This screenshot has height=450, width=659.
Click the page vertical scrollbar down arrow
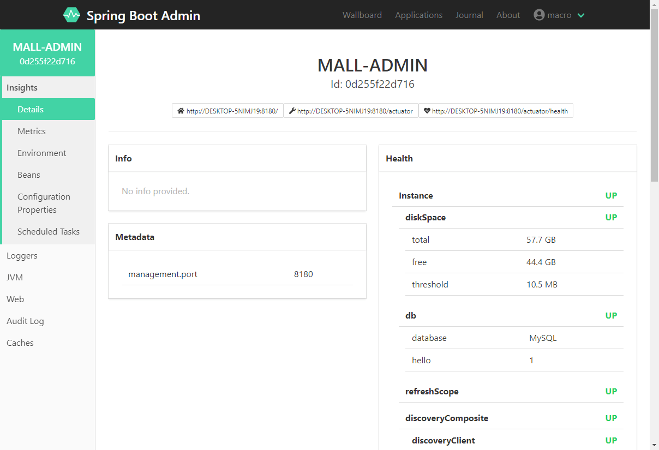point(654,445)
